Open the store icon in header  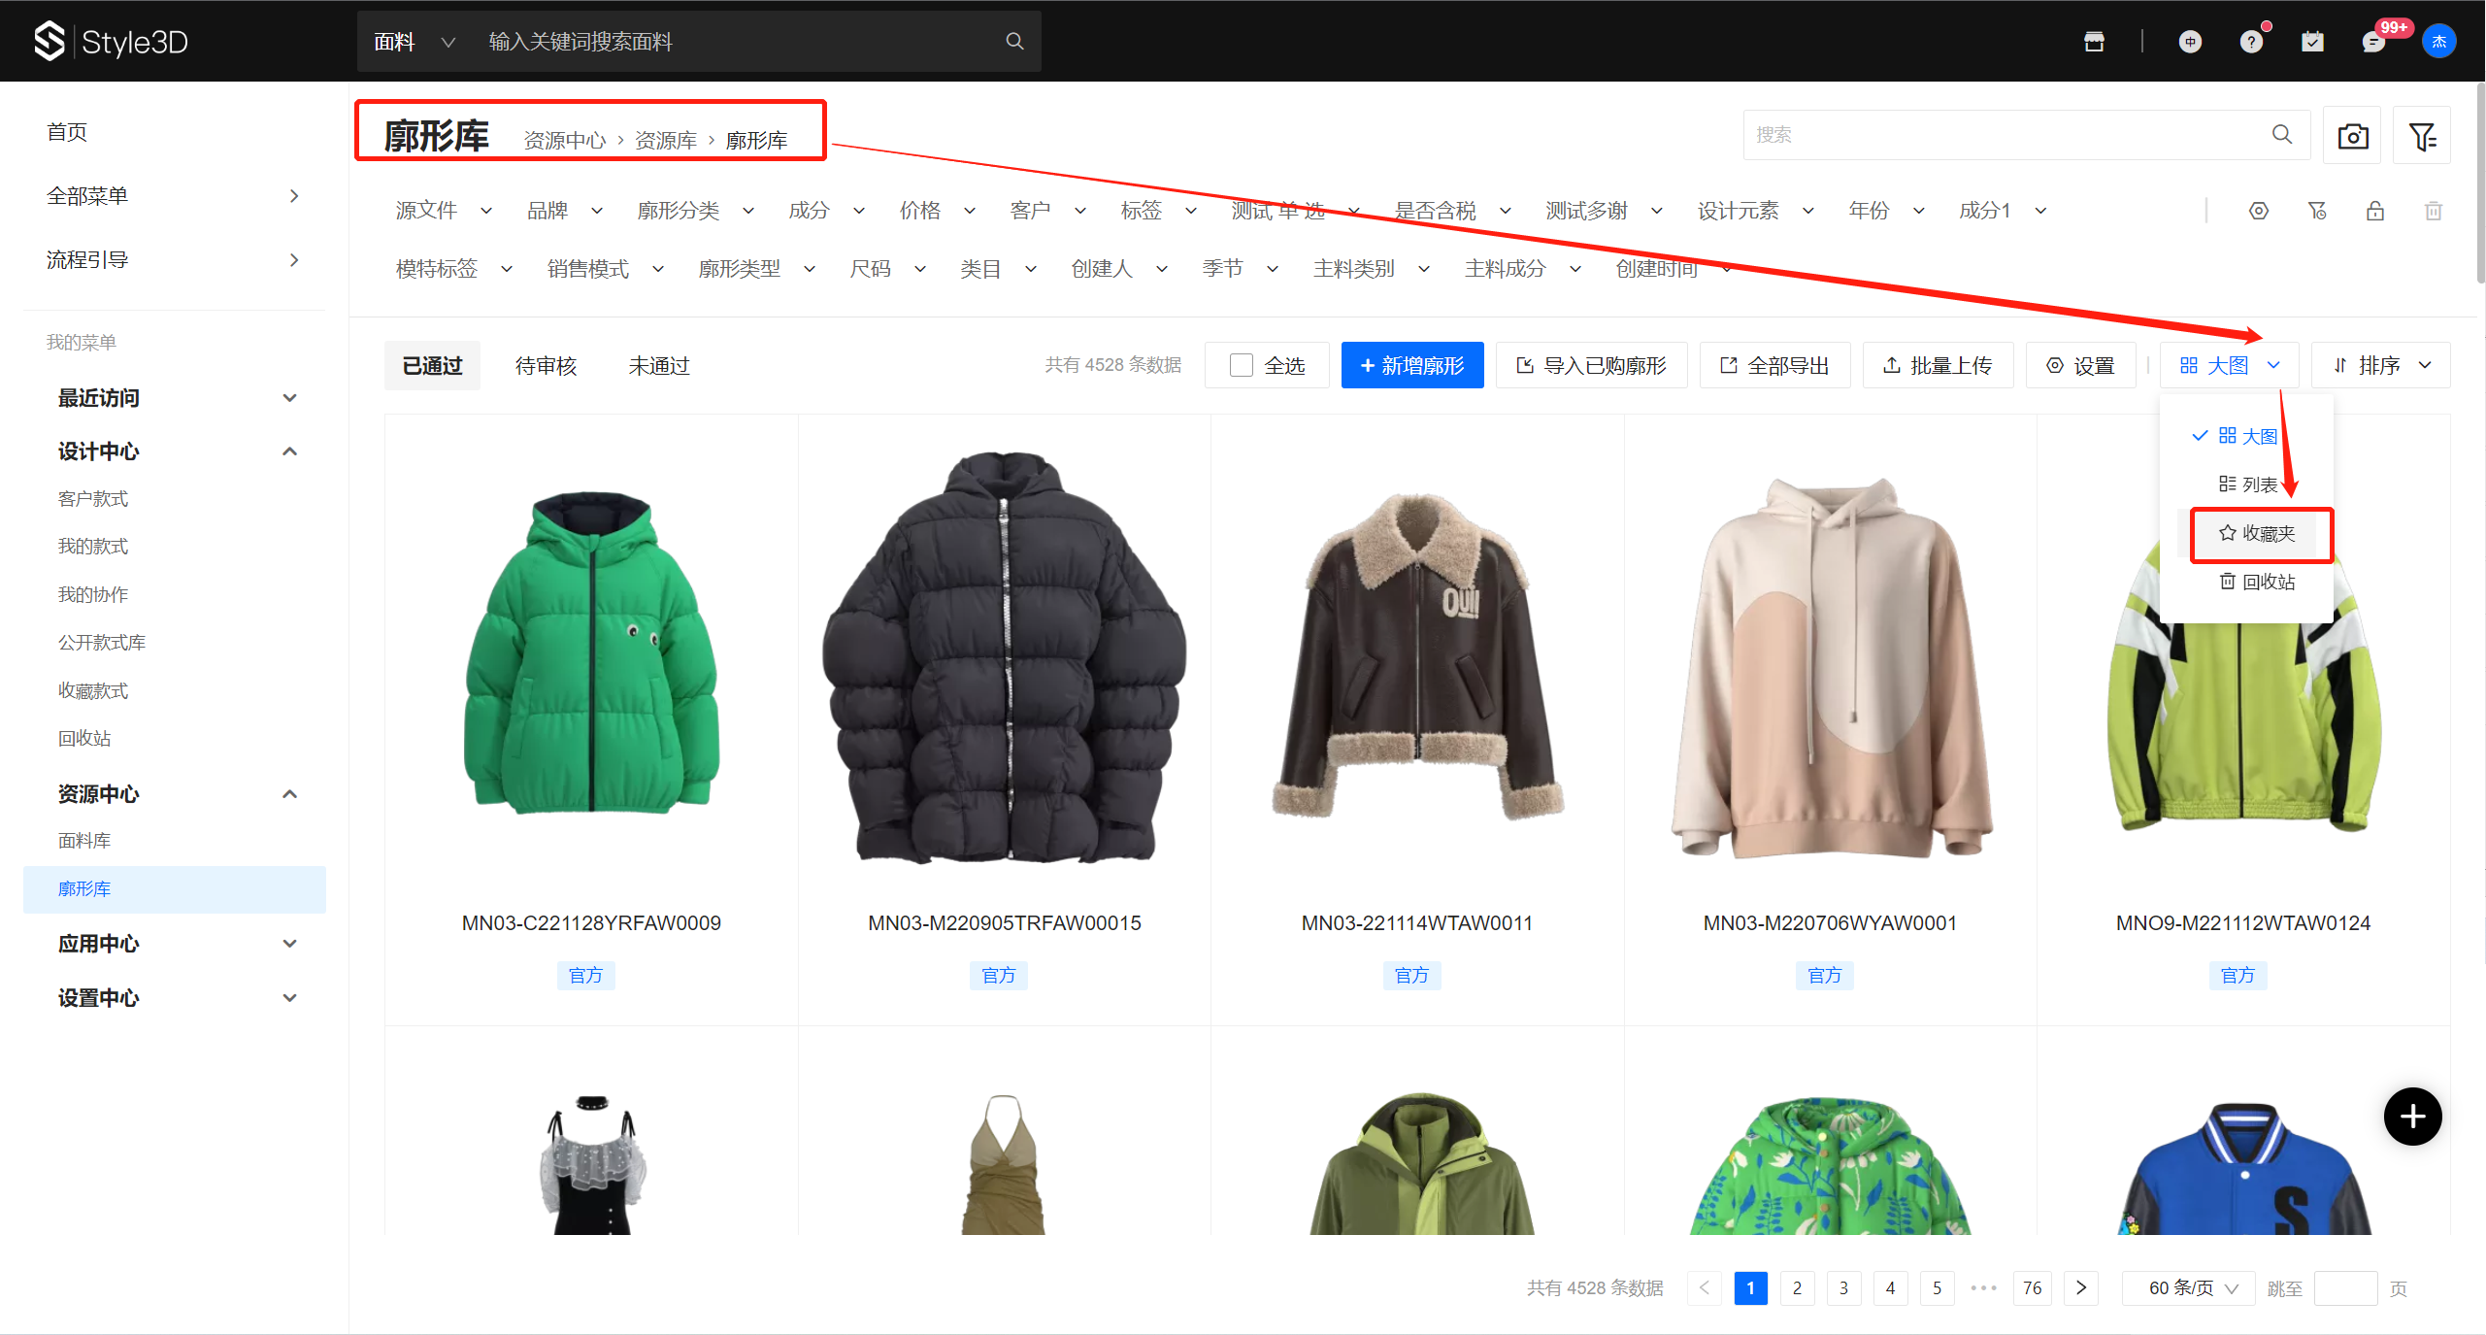[x=2094, y=41]
